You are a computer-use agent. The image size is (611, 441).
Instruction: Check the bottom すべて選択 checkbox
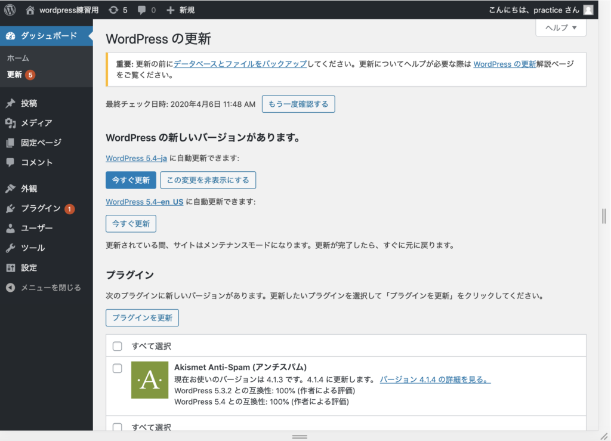[118, 427]
